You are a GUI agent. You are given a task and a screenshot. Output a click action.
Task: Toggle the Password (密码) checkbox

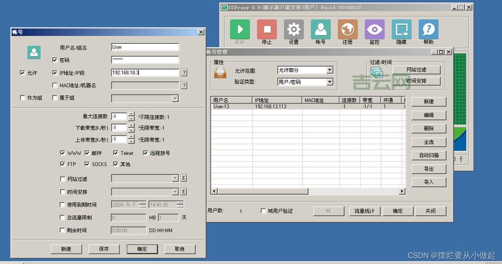55,60
